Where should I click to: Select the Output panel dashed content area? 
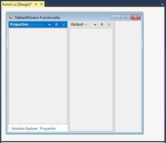[x=91, y=80]
